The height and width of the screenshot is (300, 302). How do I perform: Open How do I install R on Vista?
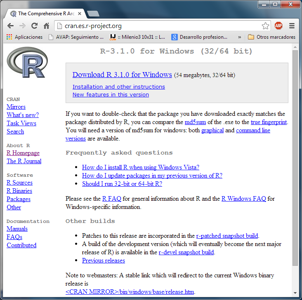pos(141,167)
